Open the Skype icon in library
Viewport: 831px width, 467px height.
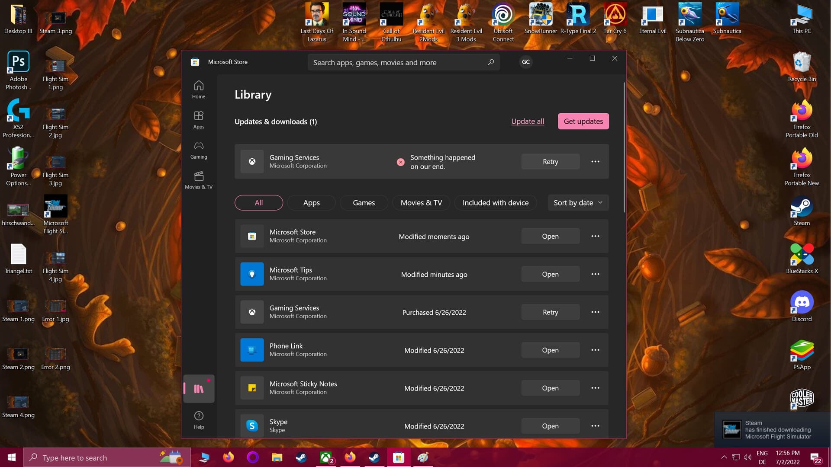(x=252, y=425)
